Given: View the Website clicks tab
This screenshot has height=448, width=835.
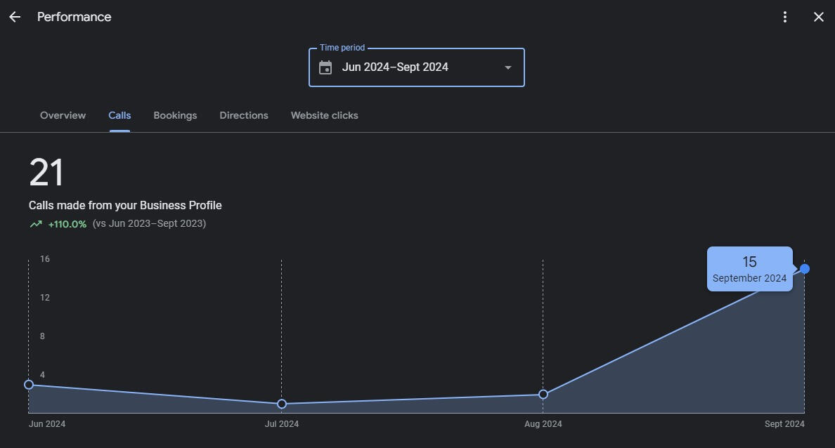Looking at the screenshot, I should pos(324,115).
